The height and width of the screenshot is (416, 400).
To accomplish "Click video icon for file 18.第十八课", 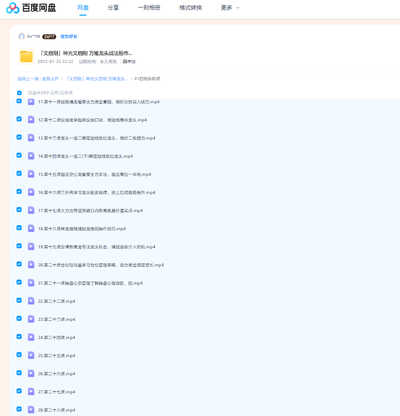I will (31, 229).
